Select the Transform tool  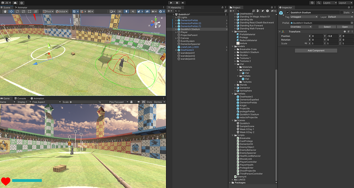click(36, 12)
